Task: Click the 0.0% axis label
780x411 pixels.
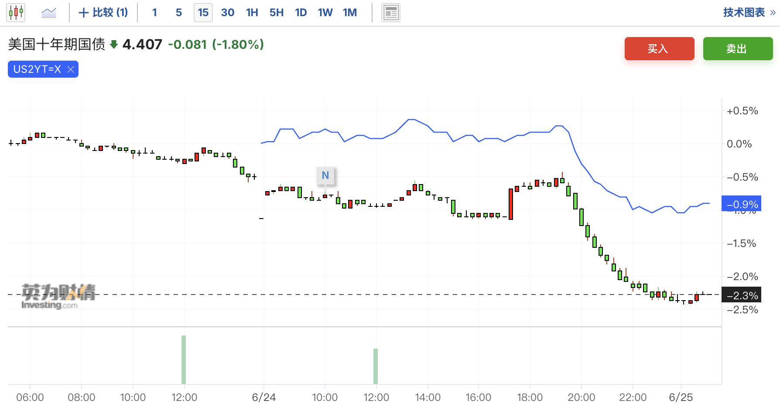Action: pyautogui.click(x=739, y=144)
